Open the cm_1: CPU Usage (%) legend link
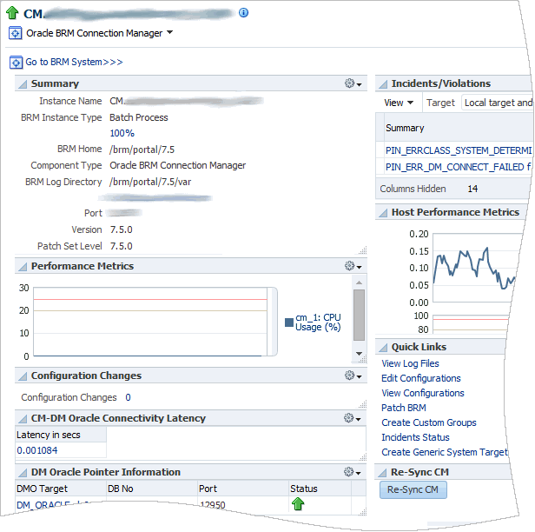535x532 pixels. pos(318,323)
